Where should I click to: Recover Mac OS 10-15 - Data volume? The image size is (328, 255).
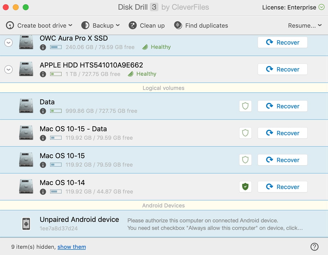282,133
